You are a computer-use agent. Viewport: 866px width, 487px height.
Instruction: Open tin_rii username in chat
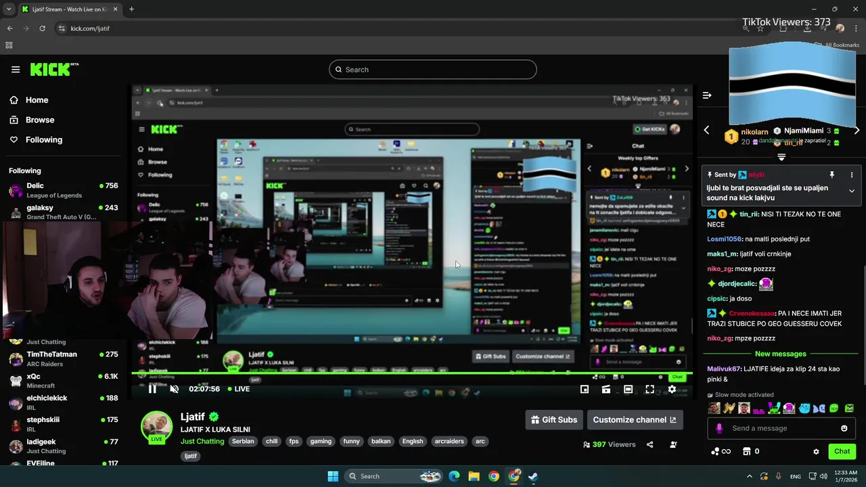749,214
